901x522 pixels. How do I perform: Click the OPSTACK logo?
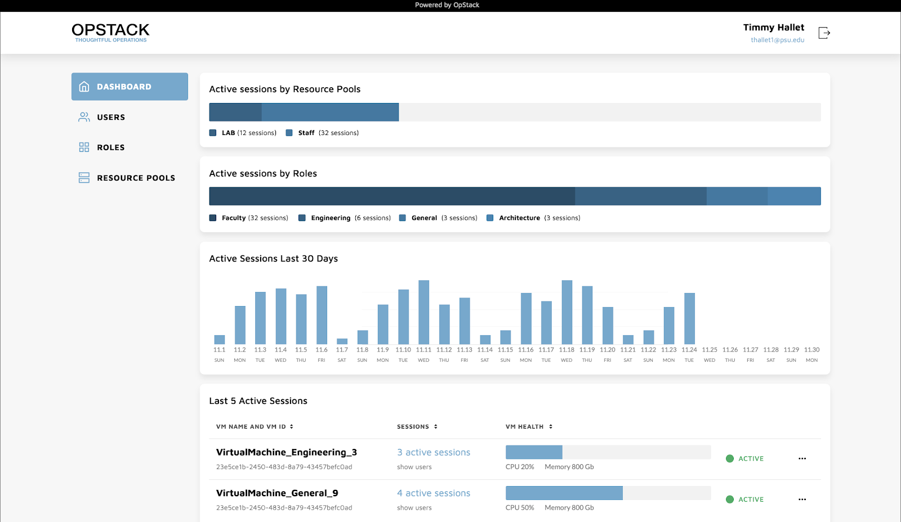click(x=110, y=31)
